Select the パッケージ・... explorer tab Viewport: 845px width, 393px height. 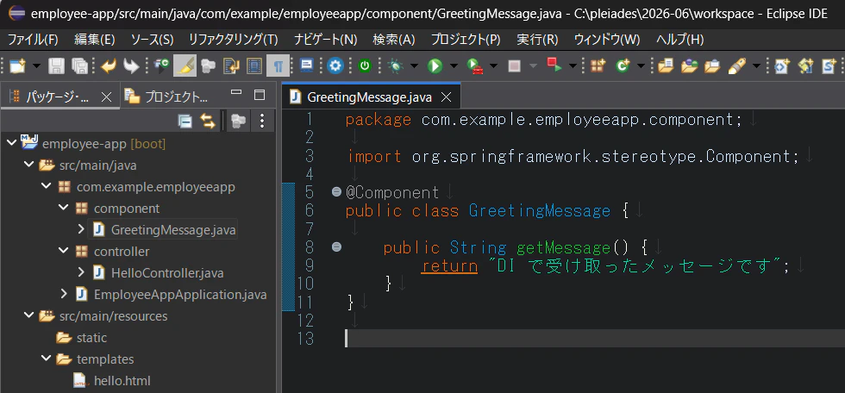point(60,97)
